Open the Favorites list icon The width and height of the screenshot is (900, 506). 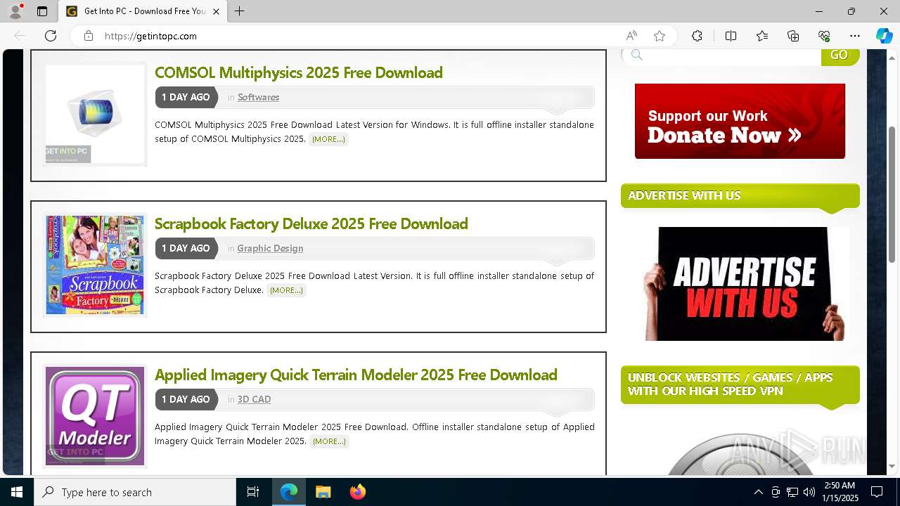[x=762, y=36]
